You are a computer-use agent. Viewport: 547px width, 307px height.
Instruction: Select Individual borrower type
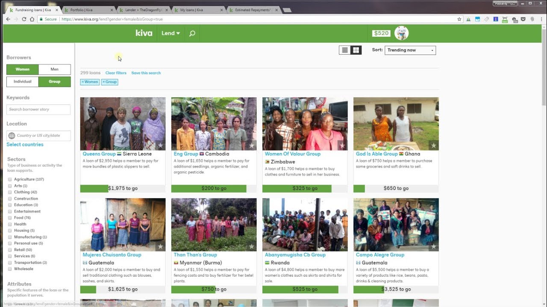coord(23,81)
